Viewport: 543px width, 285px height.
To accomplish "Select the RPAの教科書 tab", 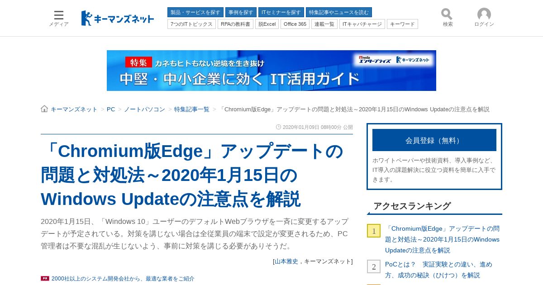I will click(x=235, y=24).
